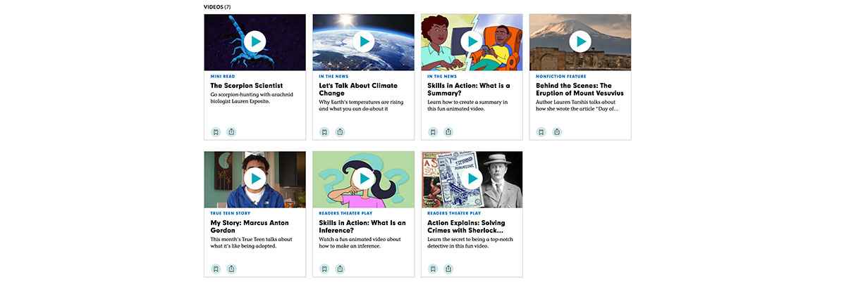Screen dimensions: 846x282
Task: Play The Scorpion Scientist video
Action: [255, 42]
